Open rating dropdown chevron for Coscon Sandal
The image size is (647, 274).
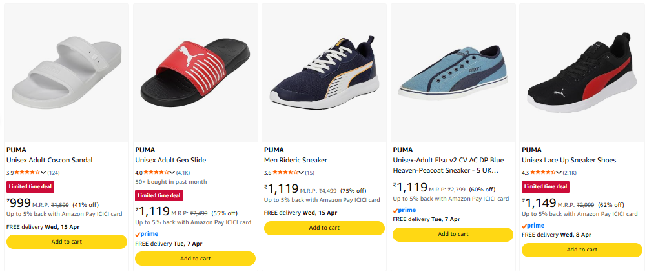coord(43,173)
